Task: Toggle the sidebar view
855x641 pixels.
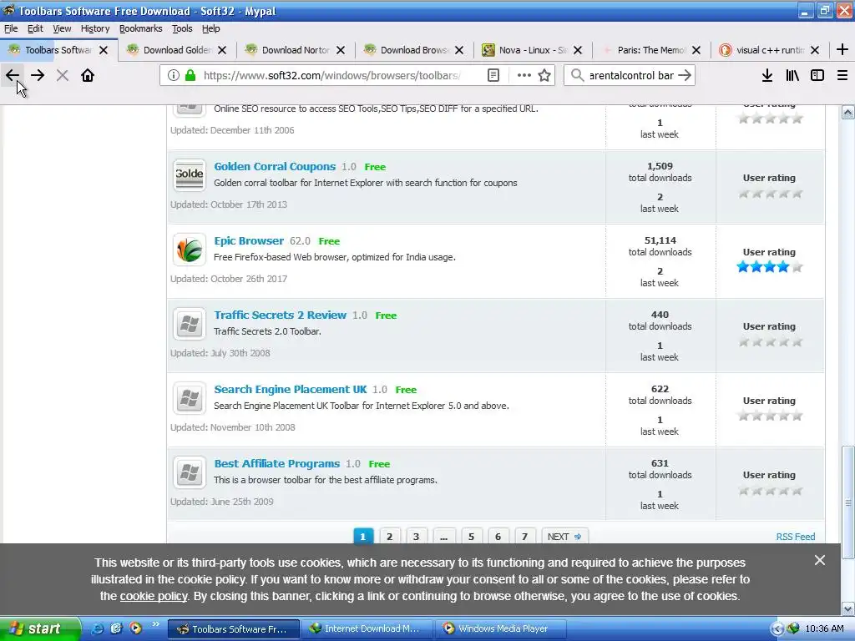Action: [x=817, y=75]
